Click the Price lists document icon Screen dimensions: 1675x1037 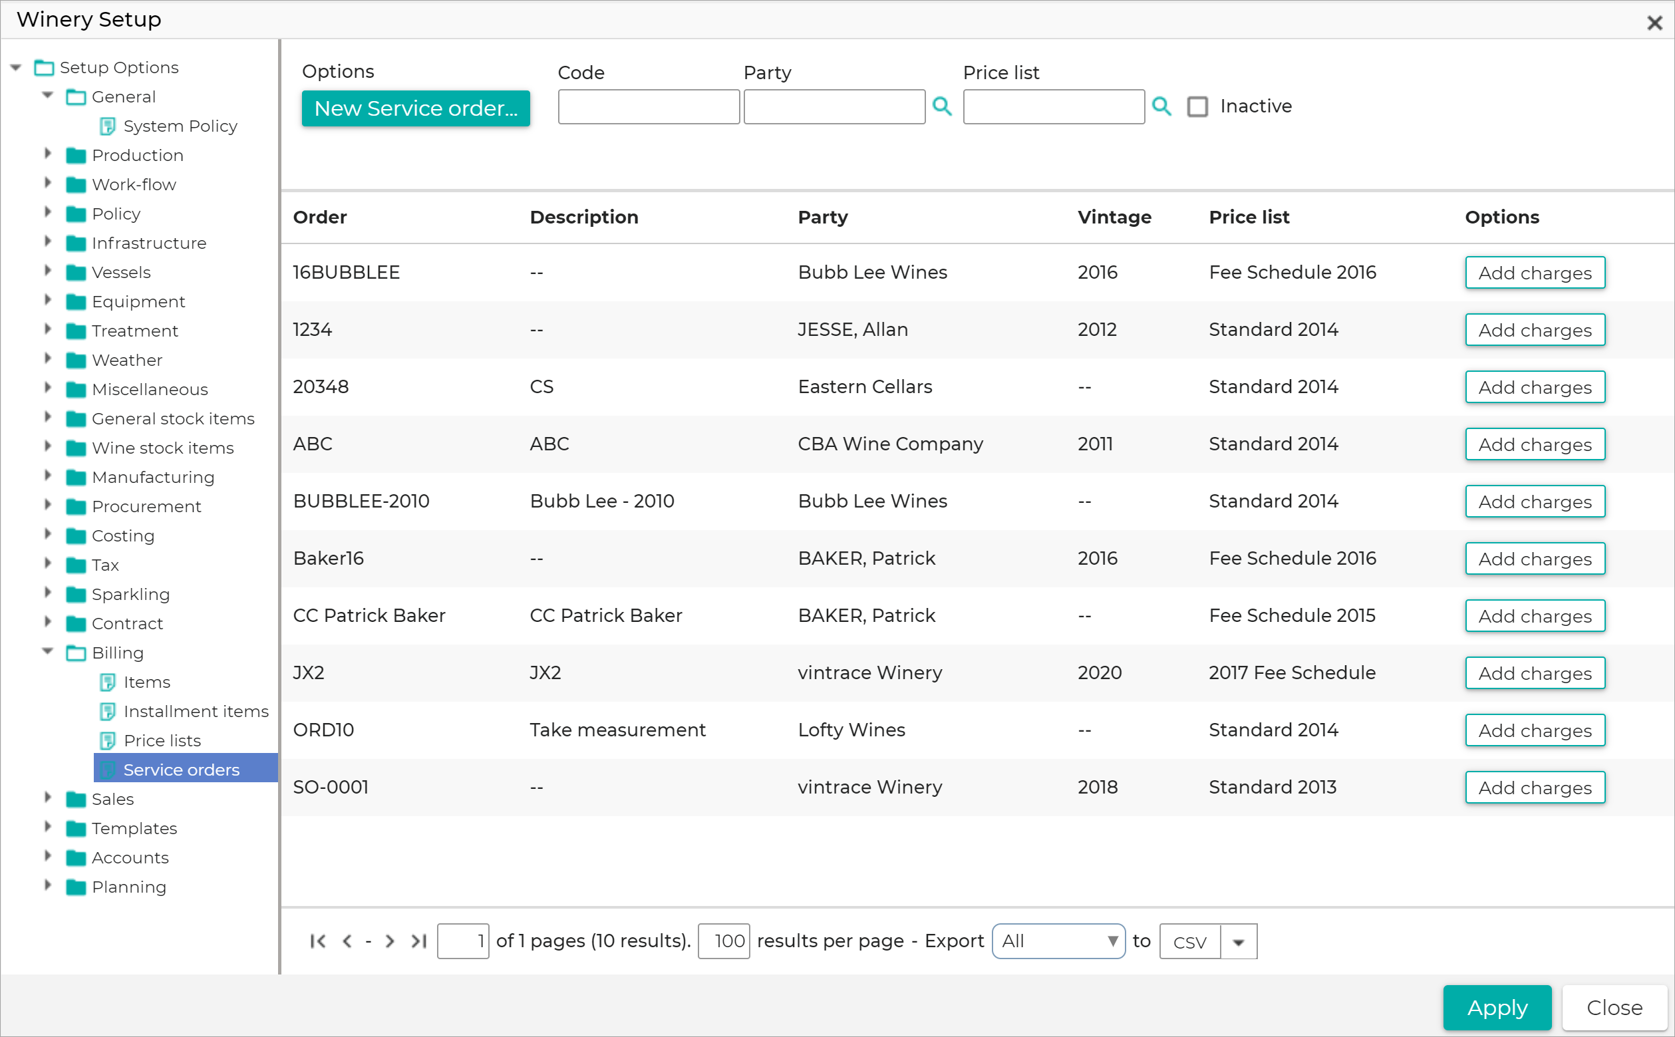coord(108,741)
